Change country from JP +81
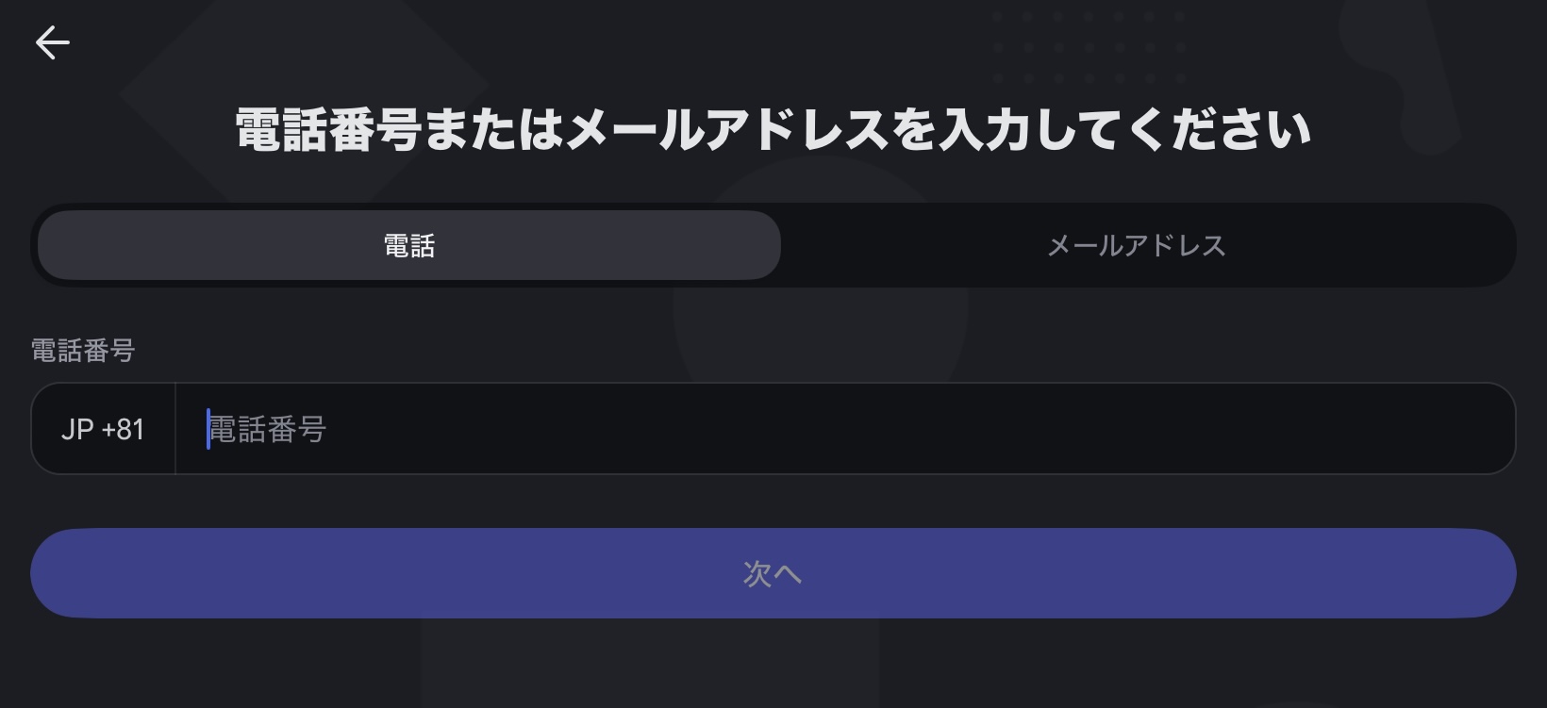 (103, 429)
